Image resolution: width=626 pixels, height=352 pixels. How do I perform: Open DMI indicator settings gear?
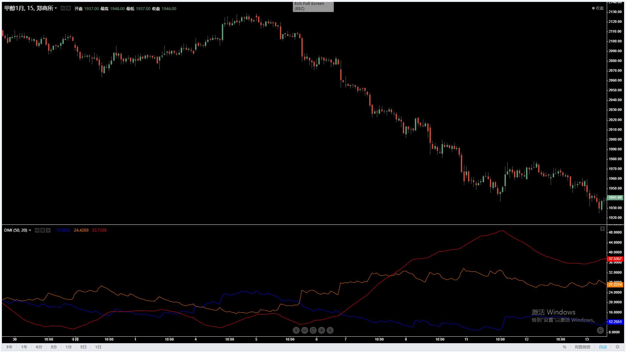pyautogui.click(x=43, y=230)
